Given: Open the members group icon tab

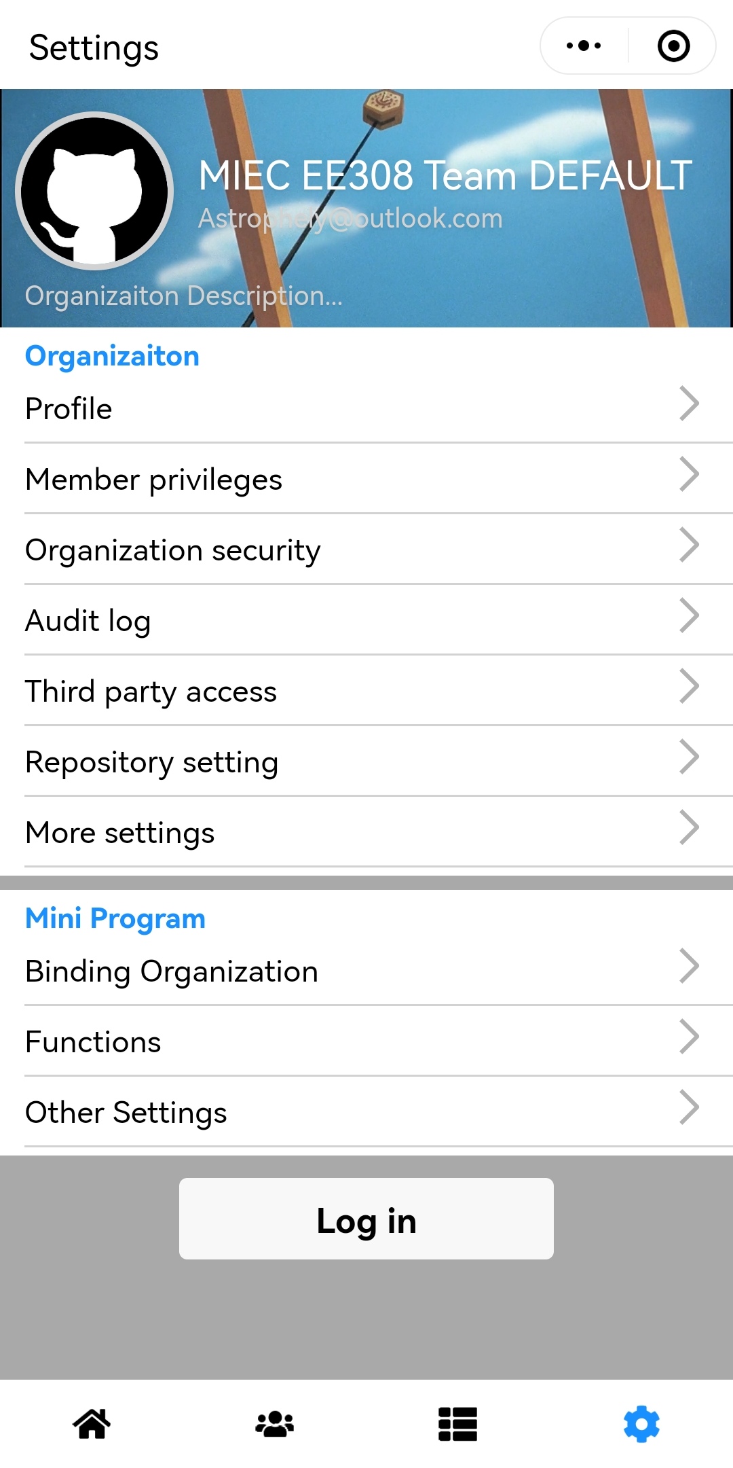Looking at the screenshot, I should (x=275, y=1423).
